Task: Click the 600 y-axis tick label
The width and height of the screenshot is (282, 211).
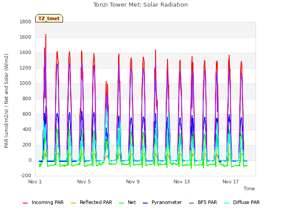Action: (x=27, y=114)
